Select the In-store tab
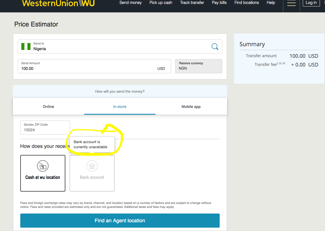325x231 pixels. pyautogui.click(x=120, y=106)
